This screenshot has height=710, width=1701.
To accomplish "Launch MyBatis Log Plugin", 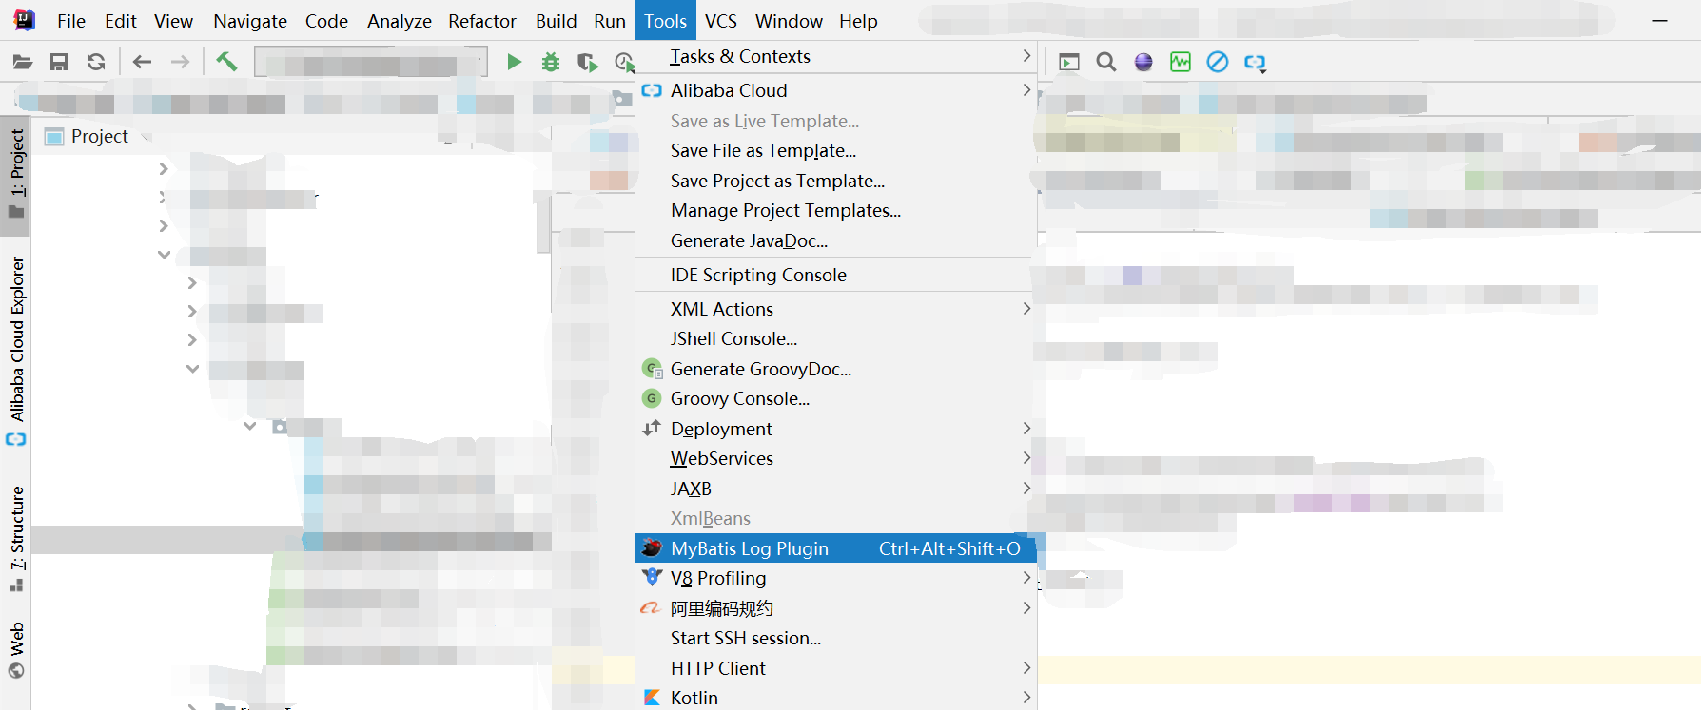I will click(836, 548).
